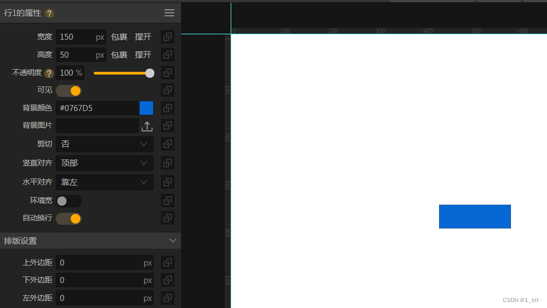Click 包裹 button for 宽度
Image resolution: width=547 pixels, height=308 pixels.
pyautogui.click(x=119, y=37)
